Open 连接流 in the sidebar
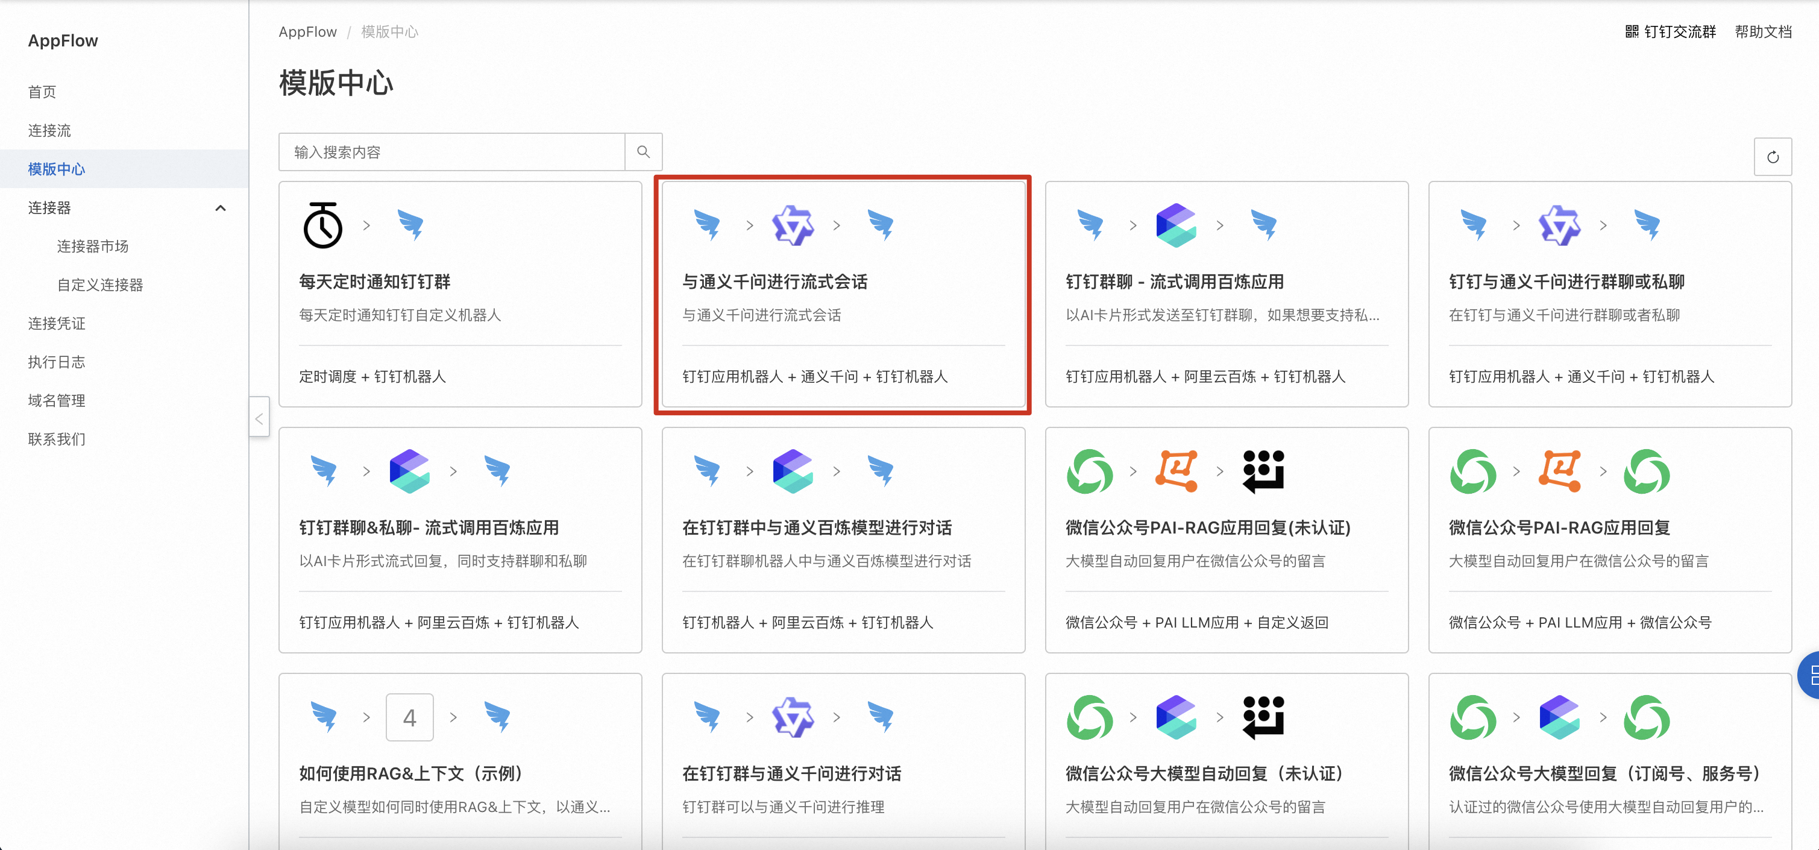1819x850 pixels. pyautogui.click(x=49, y=131)
